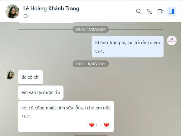Click the contact name Lê Hoàng Khánh Trang
The width and height of the screenshot is (182, 136).
point(51,8)
